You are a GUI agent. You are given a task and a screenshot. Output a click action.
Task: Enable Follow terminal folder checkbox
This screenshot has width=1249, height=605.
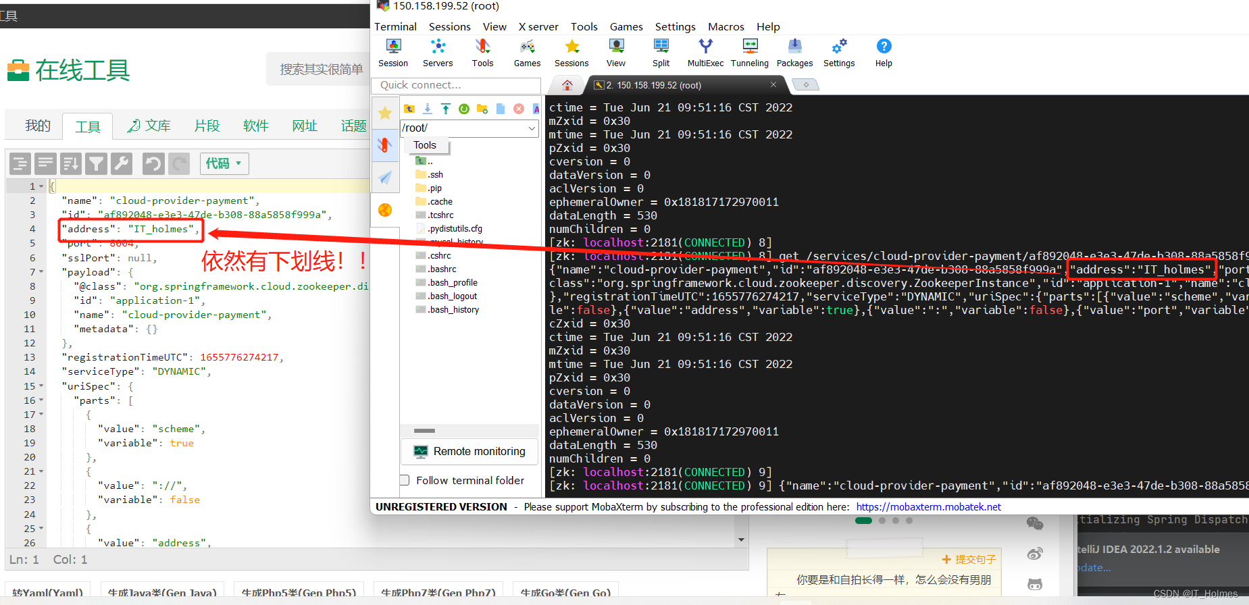point(405,480)
